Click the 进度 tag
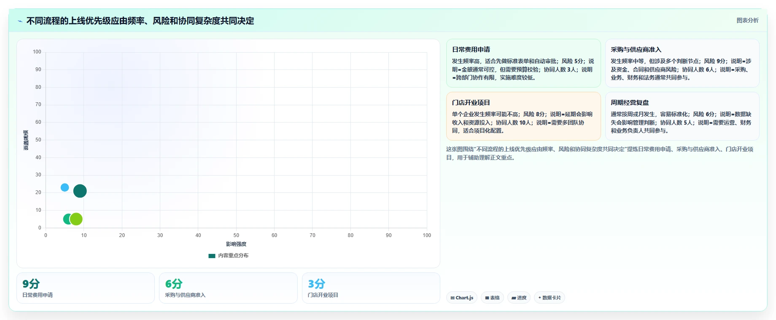This screenshot has width=776, height=320. 519,298
